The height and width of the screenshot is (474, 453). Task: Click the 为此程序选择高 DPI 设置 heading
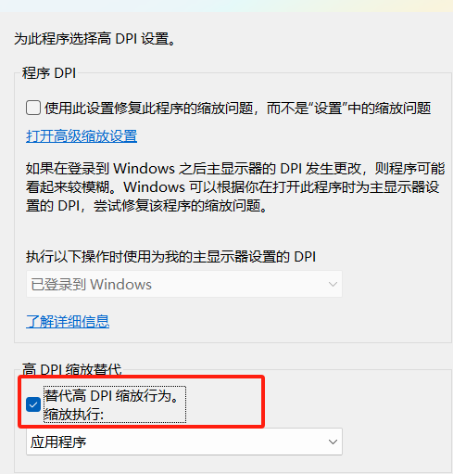(94, 39)
